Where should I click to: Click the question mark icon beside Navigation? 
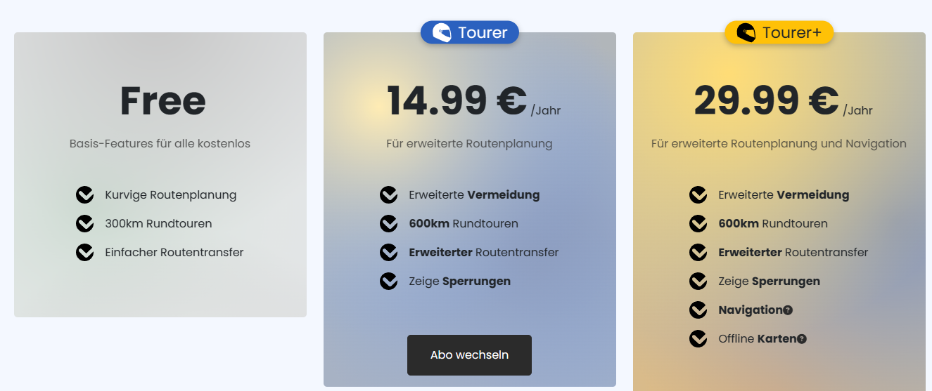[x=788, y=310]
